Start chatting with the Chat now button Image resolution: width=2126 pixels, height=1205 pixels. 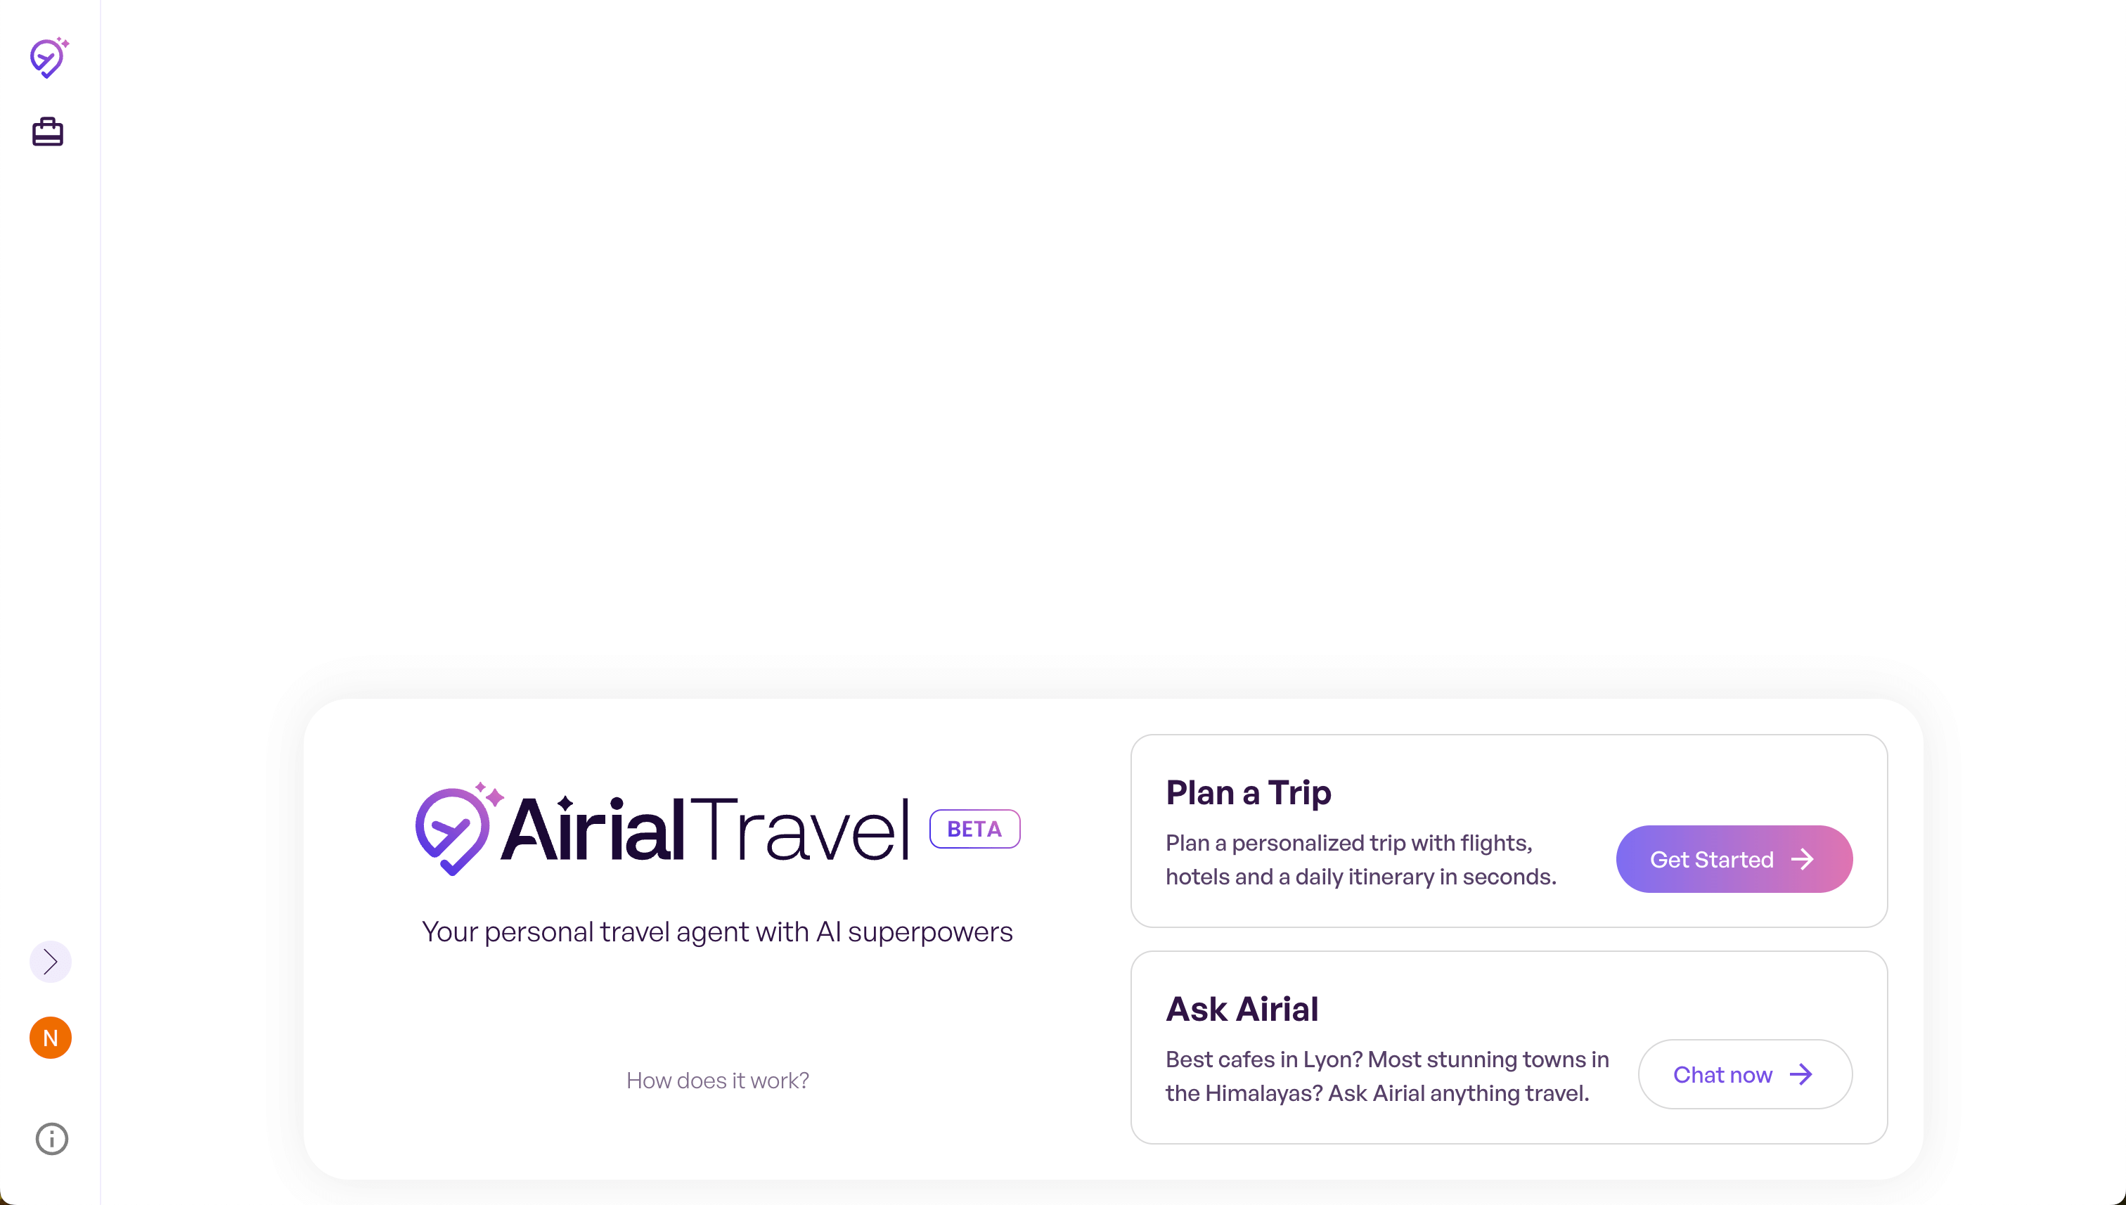pyautogui.click(x=1744, y=1074)
